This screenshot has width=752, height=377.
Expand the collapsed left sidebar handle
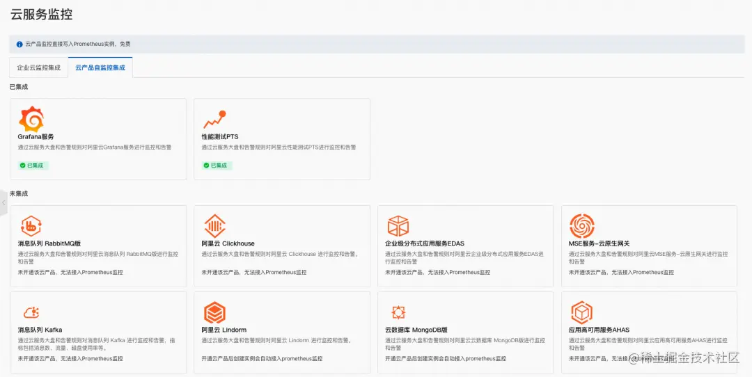tap(4, 202)
